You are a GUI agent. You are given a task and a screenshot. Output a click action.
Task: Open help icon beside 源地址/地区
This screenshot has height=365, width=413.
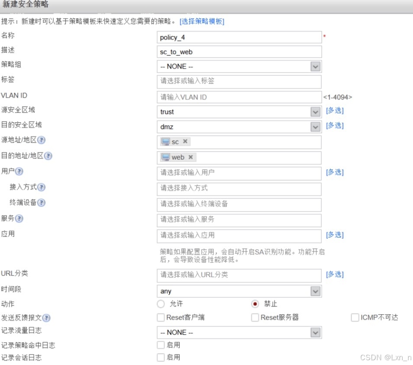(42, 140)
